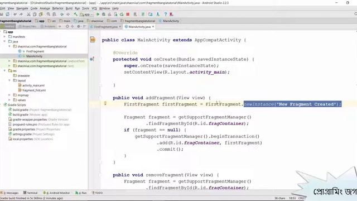Navigate back with the left arrow icon
Viewport: 357px width, 201px height.
click(62, 14)
